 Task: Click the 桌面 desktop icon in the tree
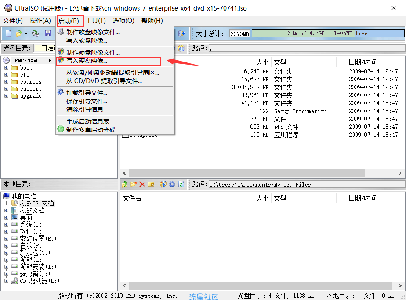tap(14, 217)
